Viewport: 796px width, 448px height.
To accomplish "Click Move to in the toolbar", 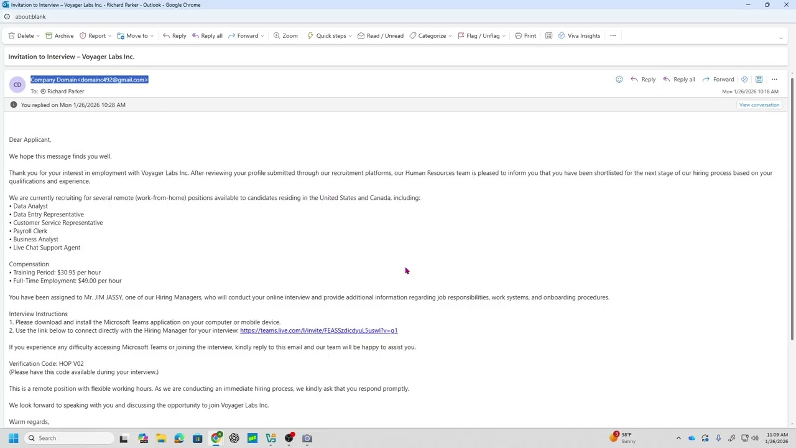I will click(132, 35).
